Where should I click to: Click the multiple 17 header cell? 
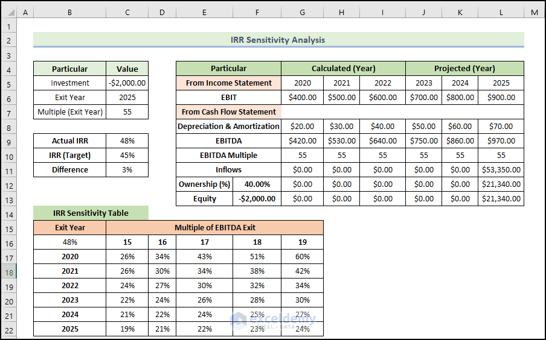(204, 242)
